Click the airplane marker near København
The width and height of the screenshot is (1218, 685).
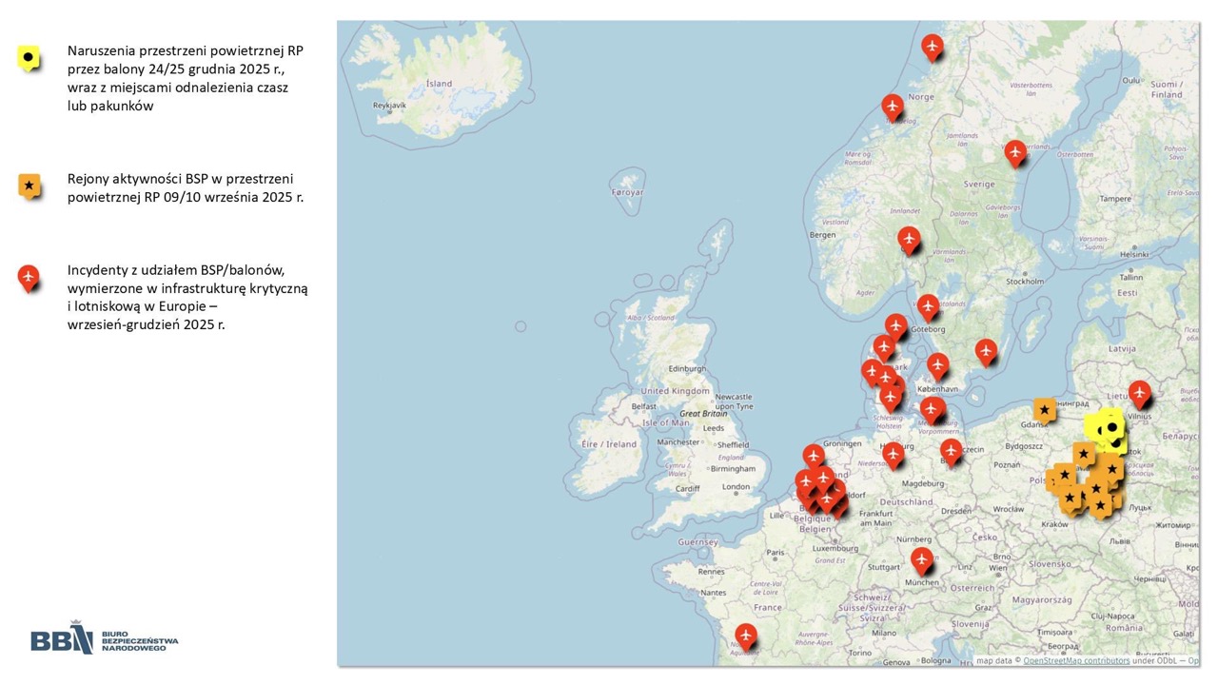(938, 364)
